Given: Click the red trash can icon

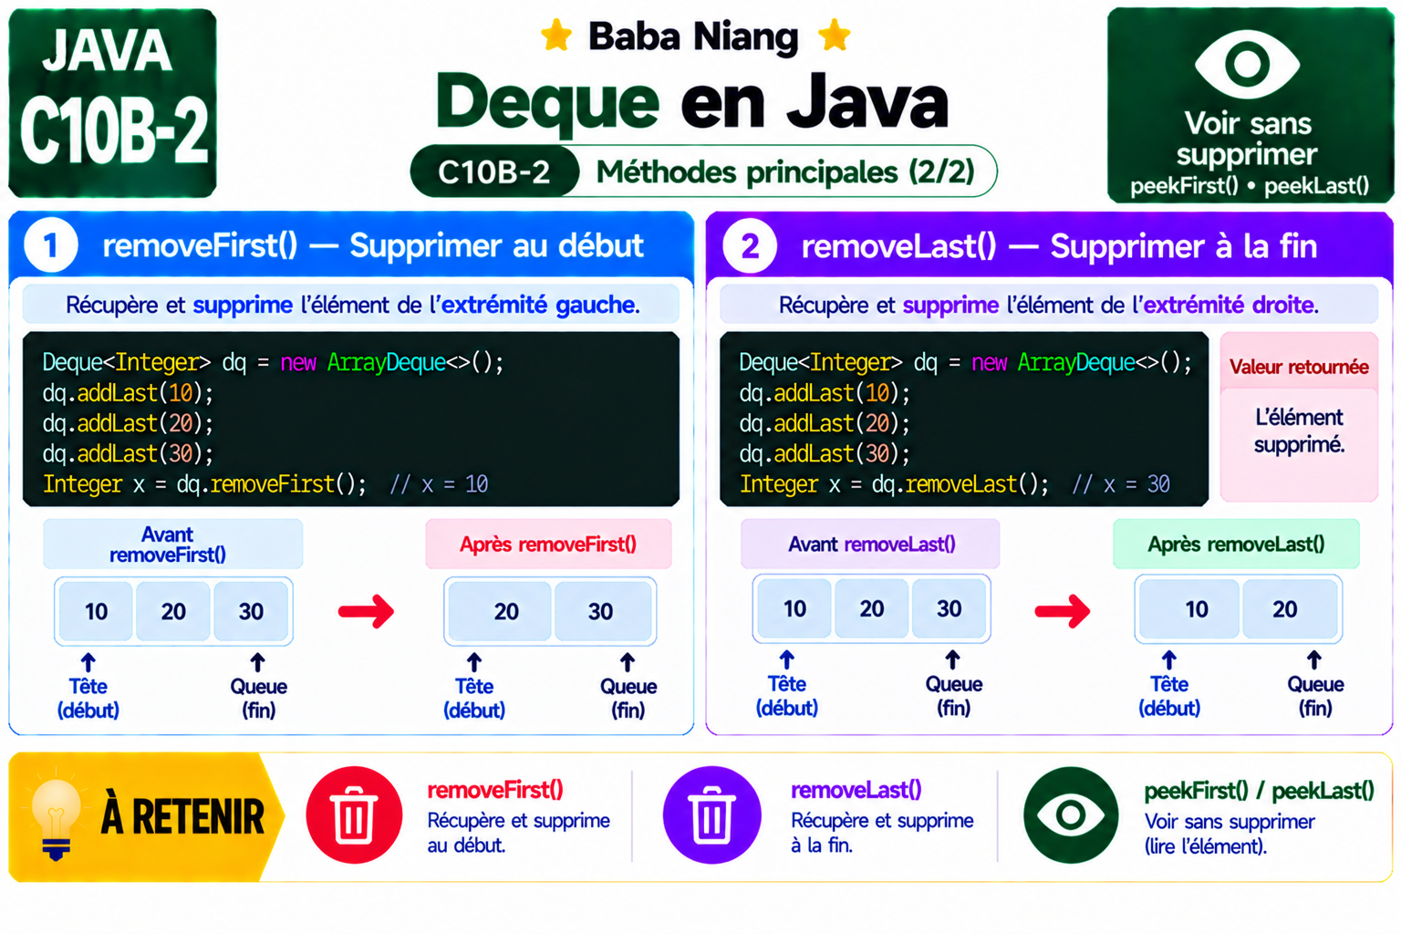Looking at the screenshot, I should coord(354,815).
